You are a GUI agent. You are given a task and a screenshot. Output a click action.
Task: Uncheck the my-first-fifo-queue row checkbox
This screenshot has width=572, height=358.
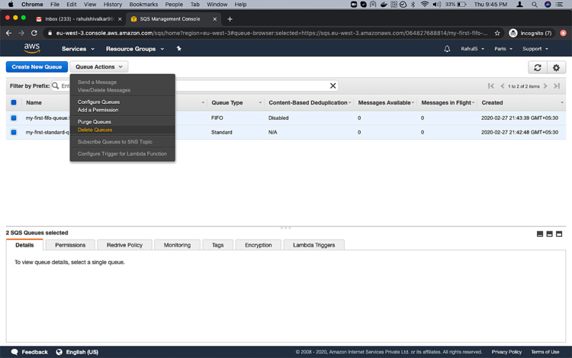(x=14, y=118)
